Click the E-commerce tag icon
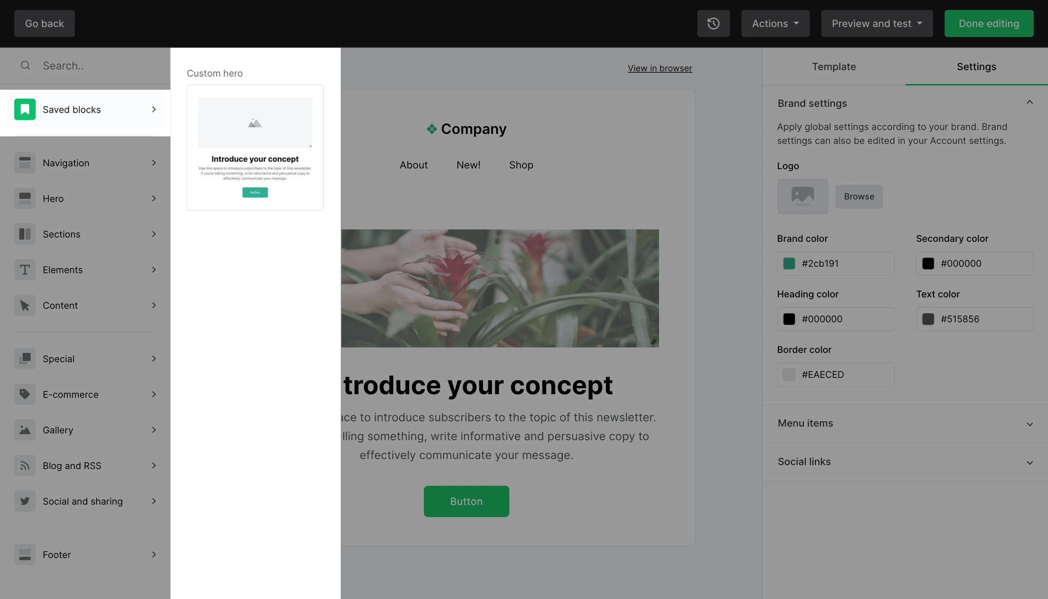1048x599 pixels. pos(25,395)
